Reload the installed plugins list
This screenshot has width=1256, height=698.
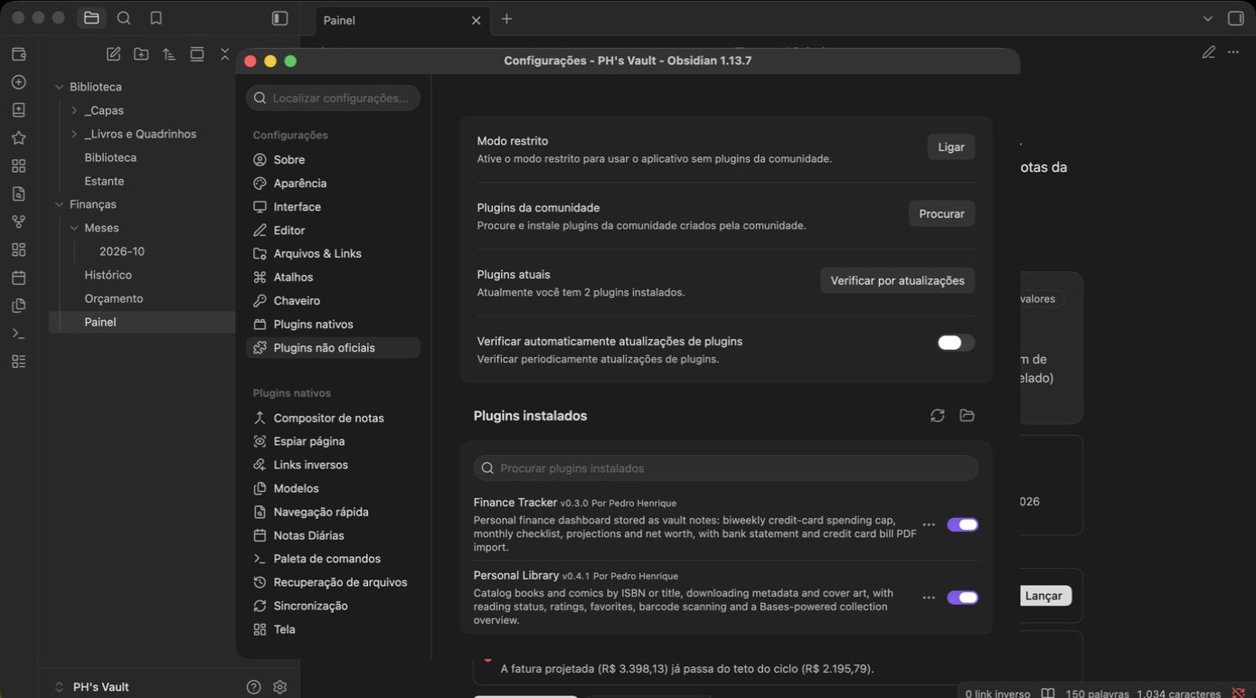click(x=938, y=416)
